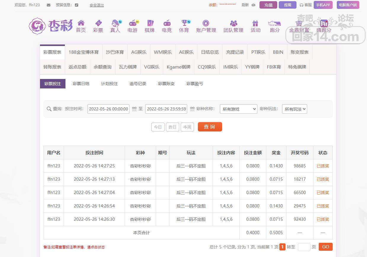Select the 昨日 quick filter button
Screen dimensions: 367x257
[x=172, y=127]
